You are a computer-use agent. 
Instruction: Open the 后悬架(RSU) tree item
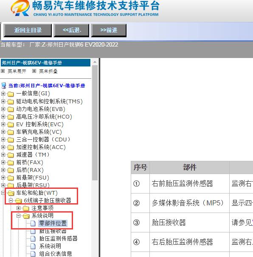tap(33, 185)
